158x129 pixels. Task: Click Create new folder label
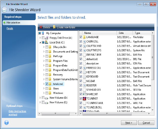(x=66, y=27)
